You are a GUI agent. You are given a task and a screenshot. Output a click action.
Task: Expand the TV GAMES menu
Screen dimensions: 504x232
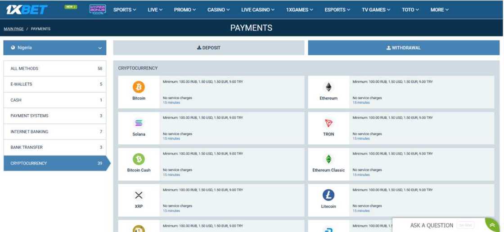376,9
